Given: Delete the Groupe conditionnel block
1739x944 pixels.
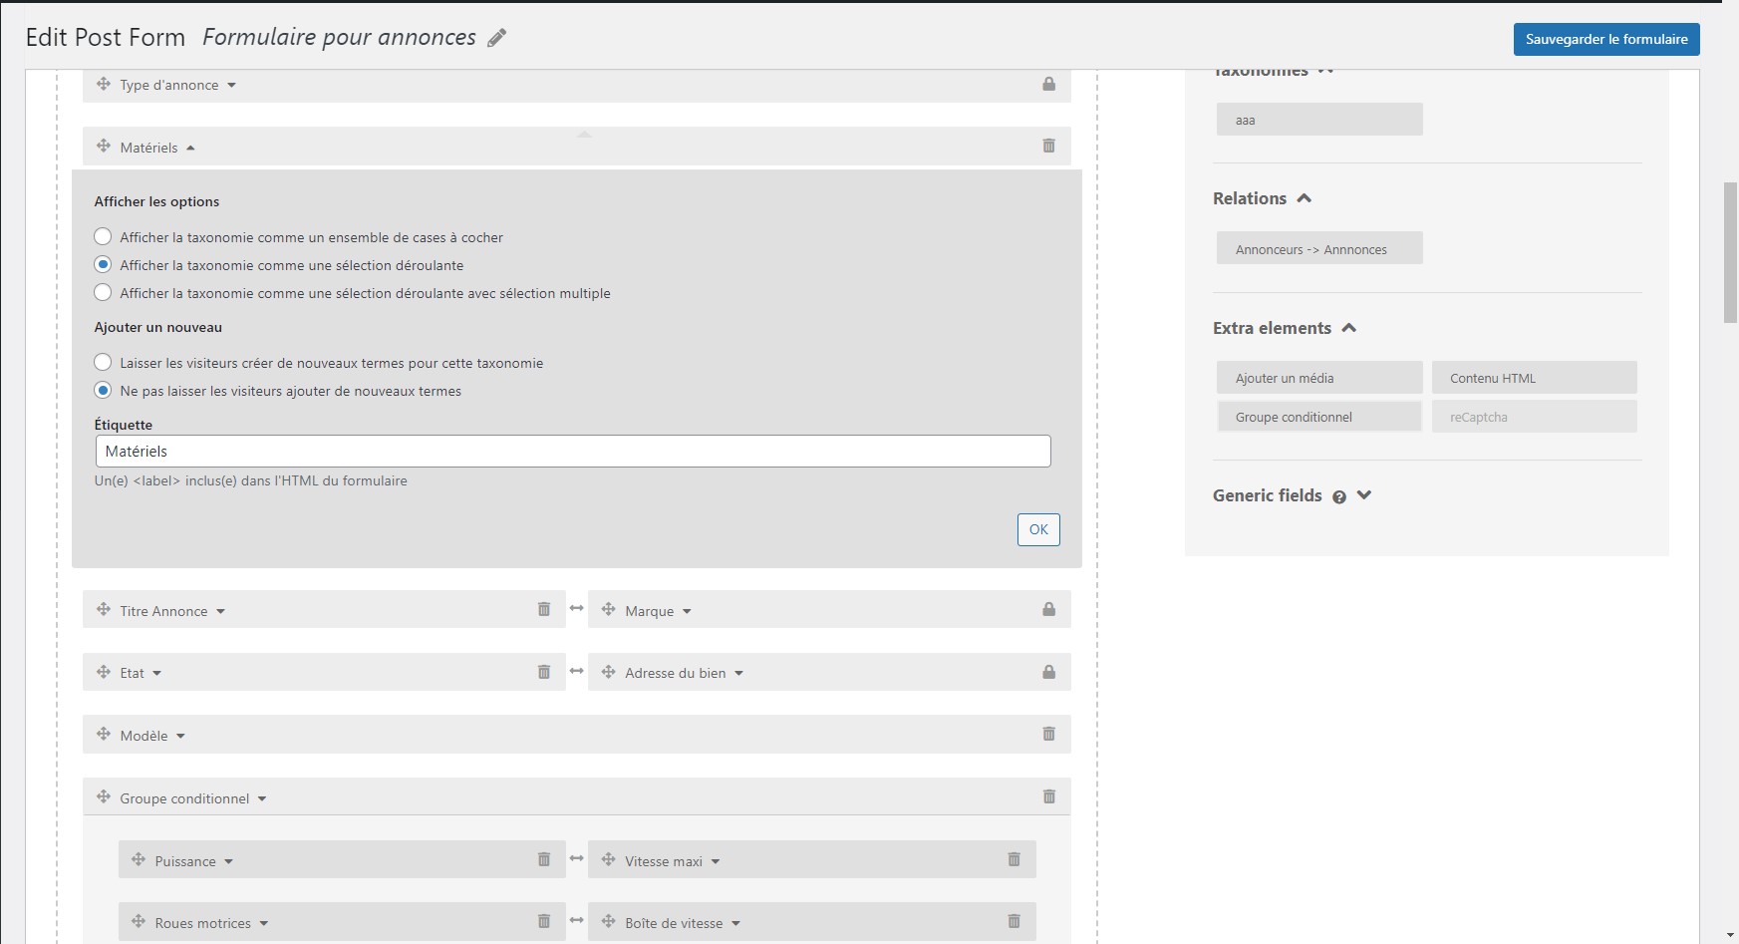Looking at the screenshot, I should click(x=1048, y=796).
